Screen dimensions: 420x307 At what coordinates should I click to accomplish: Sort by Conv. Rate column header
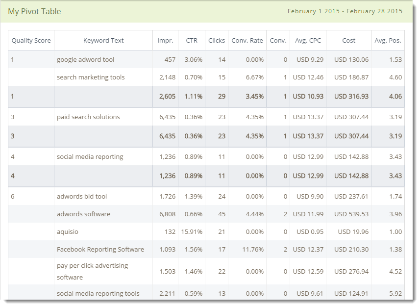pos(247,41)
